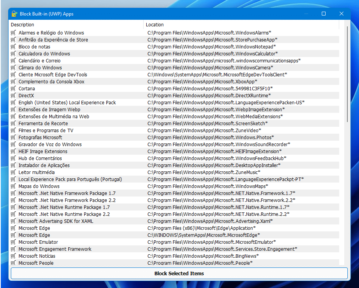Maximize the Block Built-in (UWP) Apps window
Viewport: 359px width, 288px height.
[324, 14]
